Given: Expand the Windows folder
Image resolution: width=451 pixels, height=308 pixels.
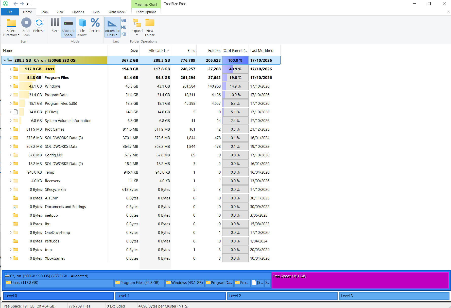Looking at the screenshot, I should click(10, 86).
